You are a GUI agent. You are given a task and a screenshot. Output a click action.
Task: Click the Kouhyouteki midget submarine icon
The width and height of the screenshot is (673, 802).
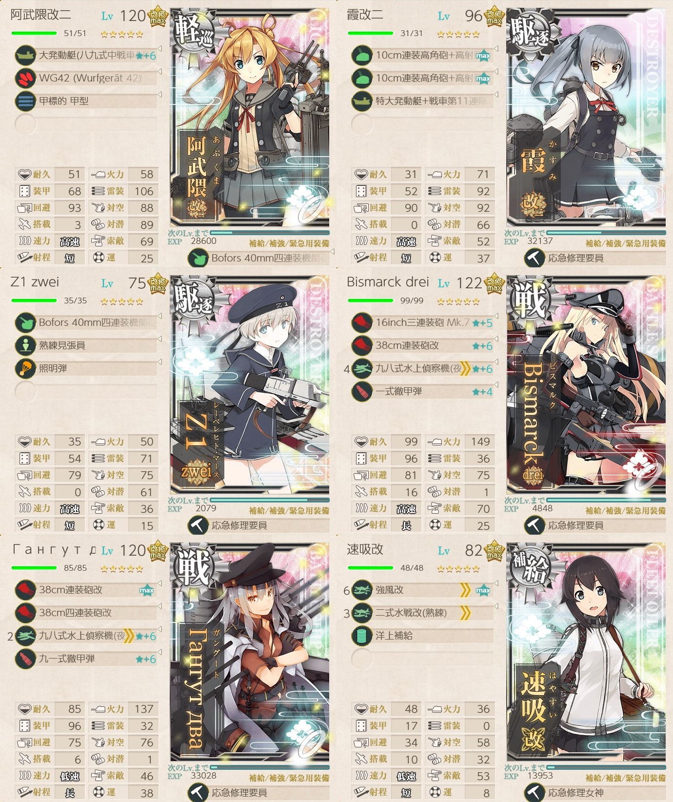(25, 101)
